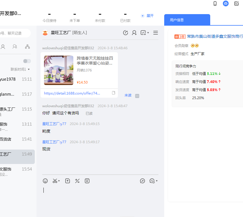Expand the 展开 statistics section
Image resolution: width=243 pixels, height=217 pixels.
(147, 16)
